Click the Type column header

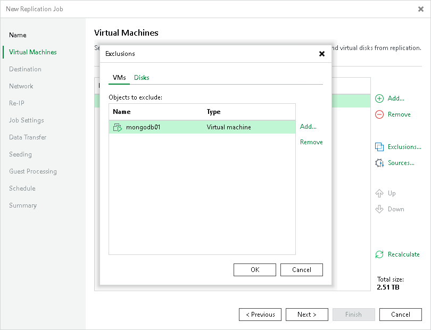click(213, 112)
